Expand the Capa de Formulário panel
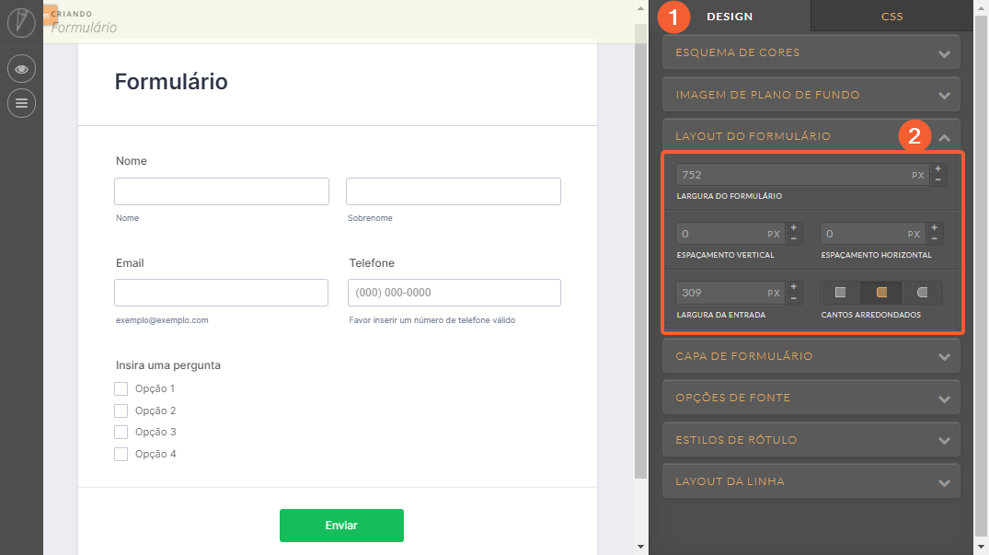This screenshot has height=555, width=989. click(811, 355)
